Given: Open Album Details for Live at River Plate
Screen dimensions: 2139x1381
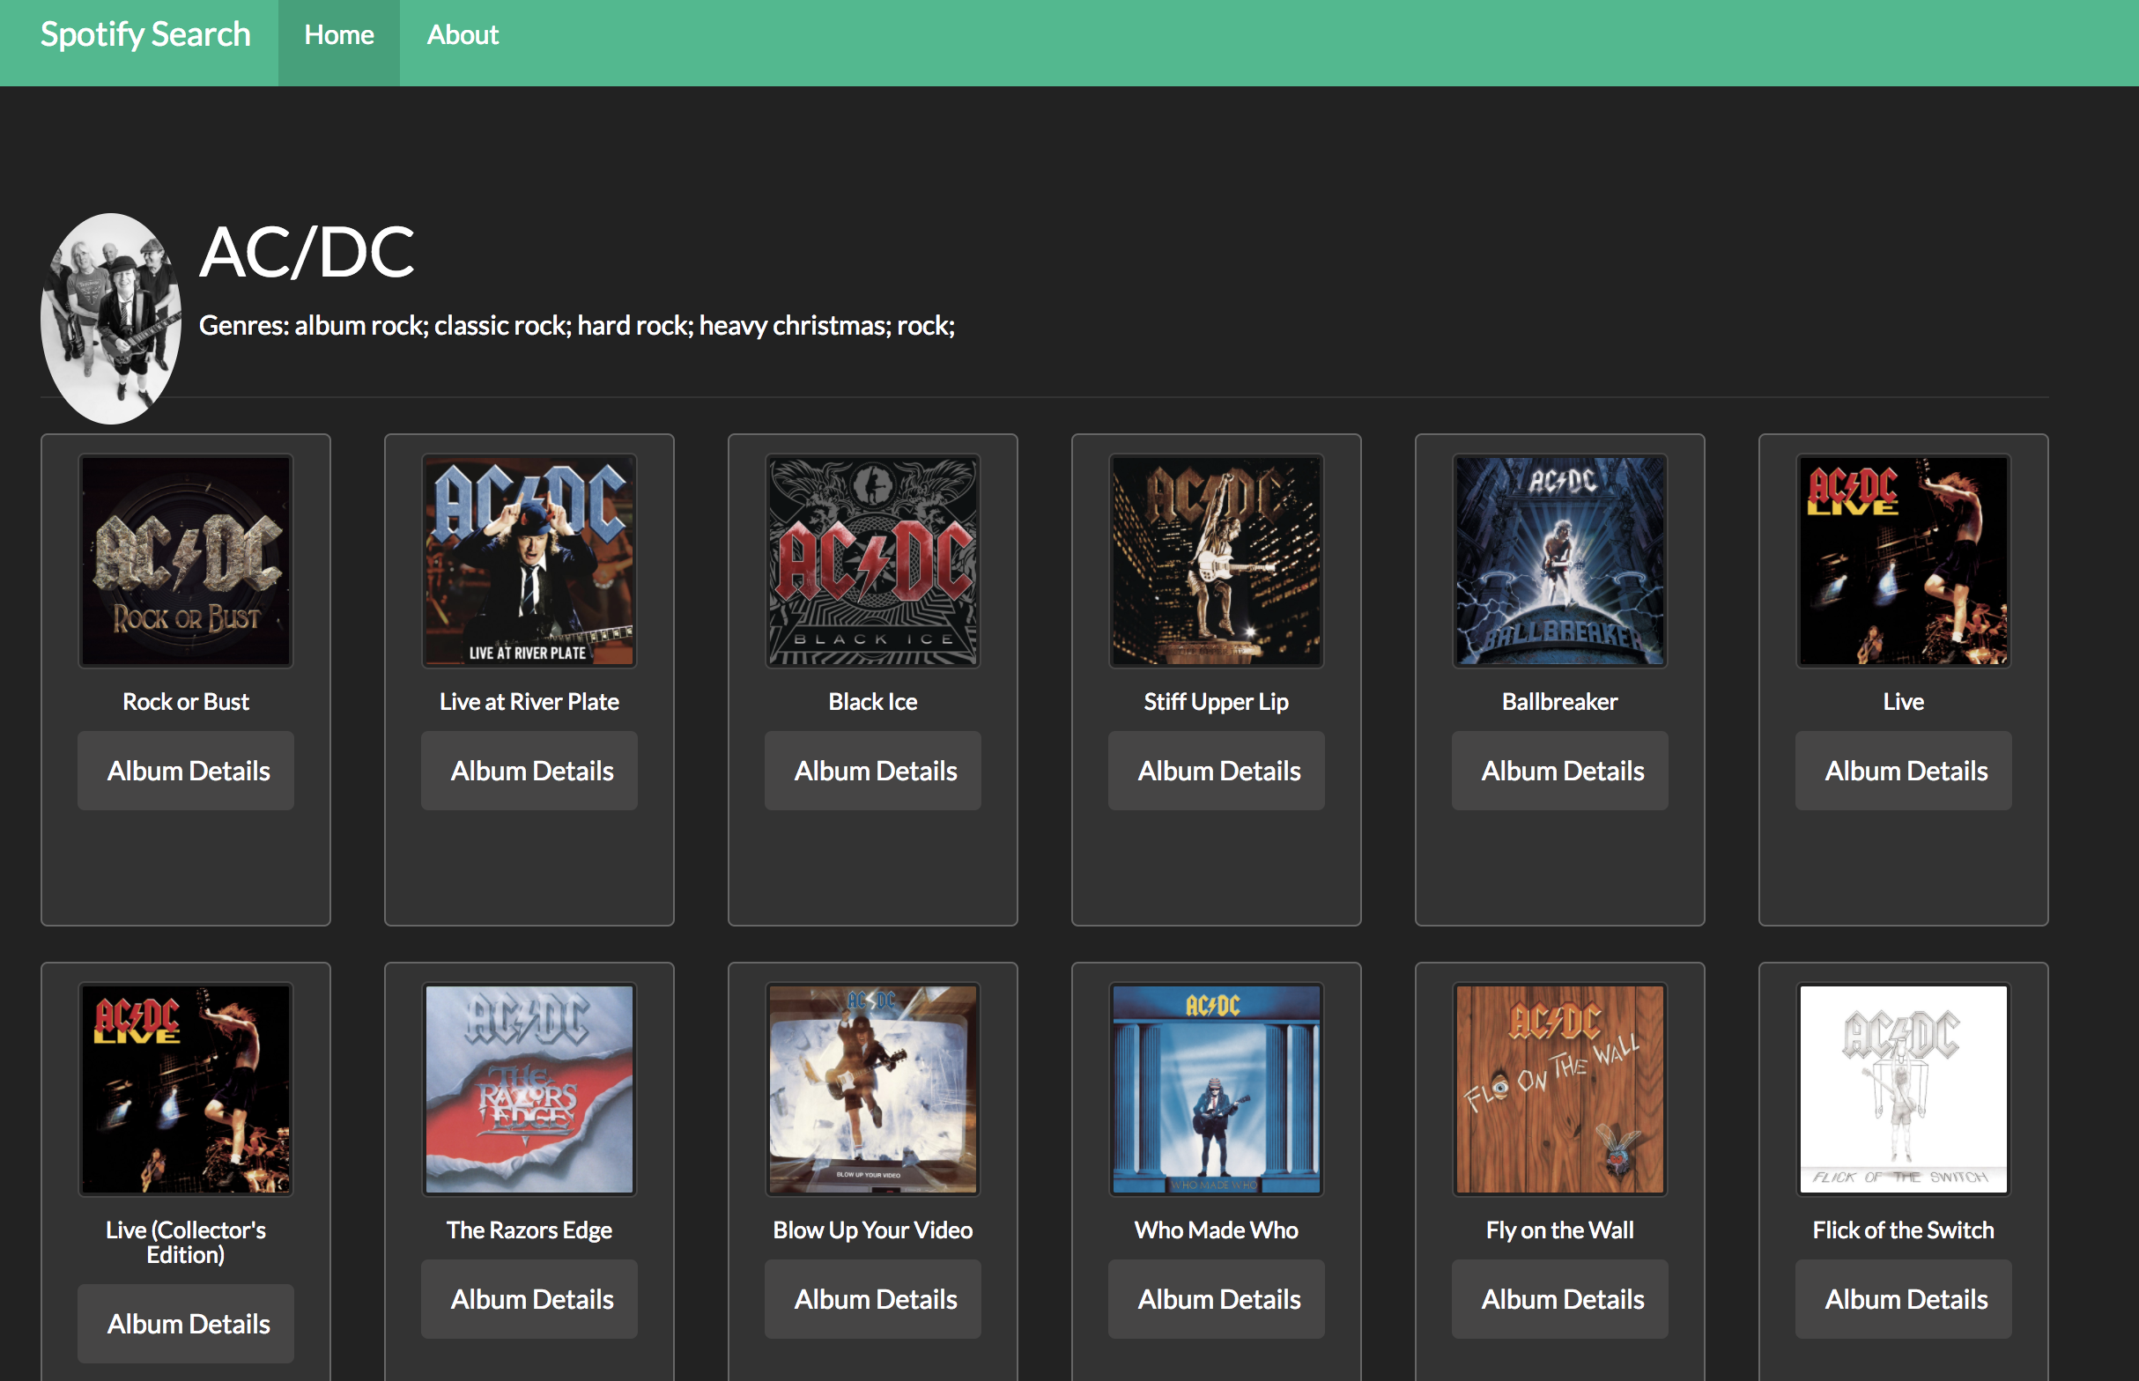Looking at the screenshot, I should (529, 771).
